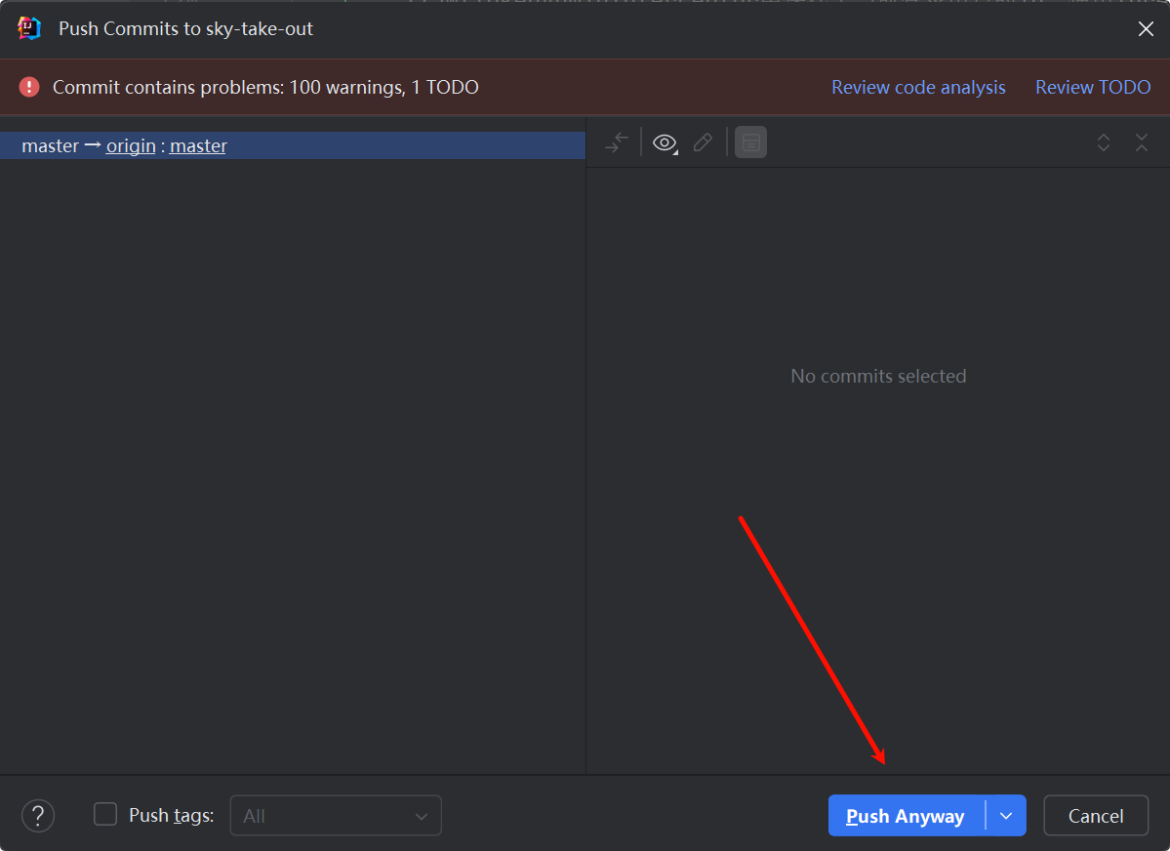Cancel the push dialog
This screenshot has height=851, width=1170.
[x=1096, y=816]
